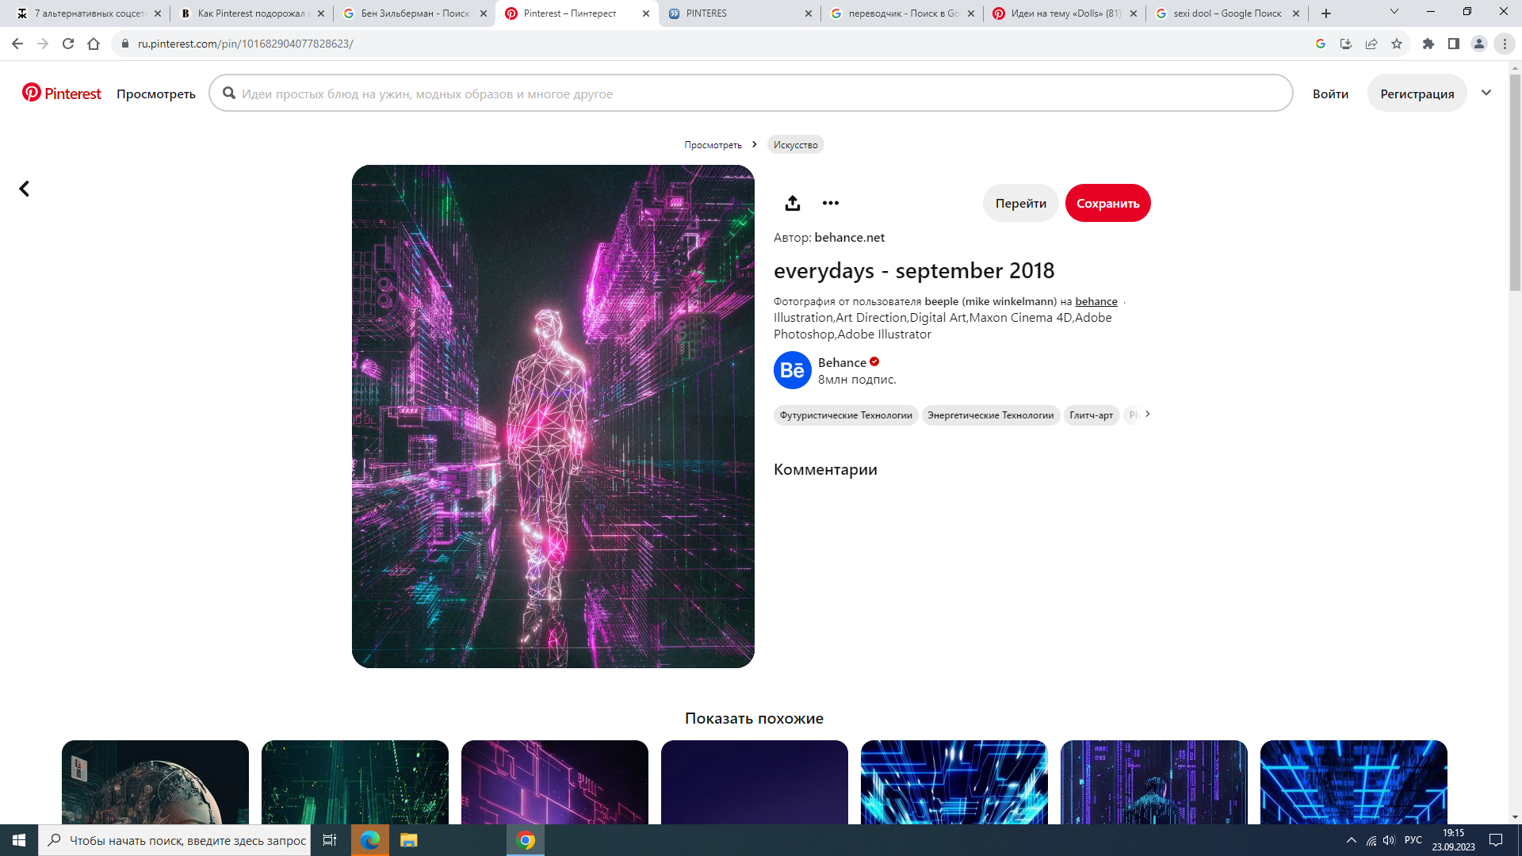This screenshot has width=1522, height=856.
Task: Switch to the 'переводчик - Поиск' tab
Action: tap(903, 13)
